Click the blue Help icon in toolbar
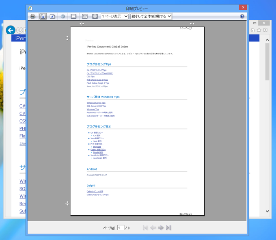Screen dimensions: 276x240 [242, 16]
